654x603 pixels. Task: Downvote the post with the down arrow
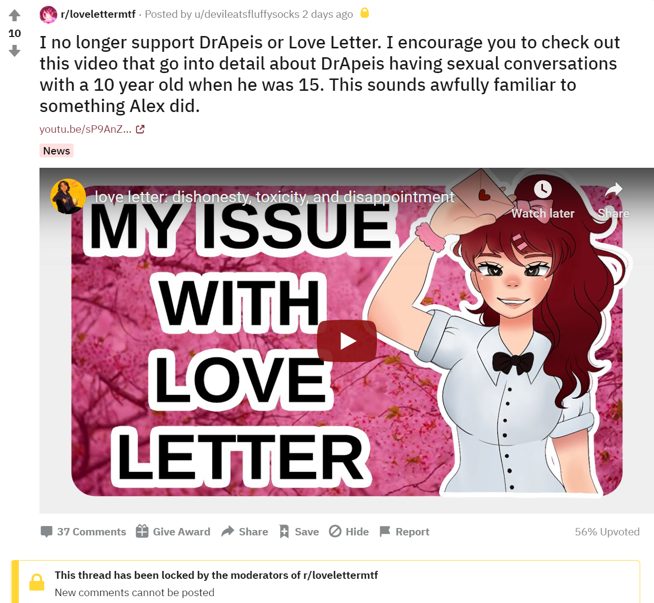point(15,51)
